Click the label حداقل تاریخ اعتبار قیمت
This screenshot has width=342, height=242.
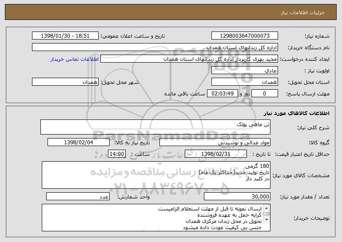302,154
